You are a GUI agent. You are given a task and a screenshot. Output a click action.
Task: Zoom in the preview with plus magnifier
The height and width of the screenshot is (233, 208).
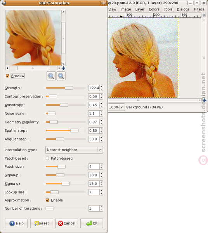(61, 76)
